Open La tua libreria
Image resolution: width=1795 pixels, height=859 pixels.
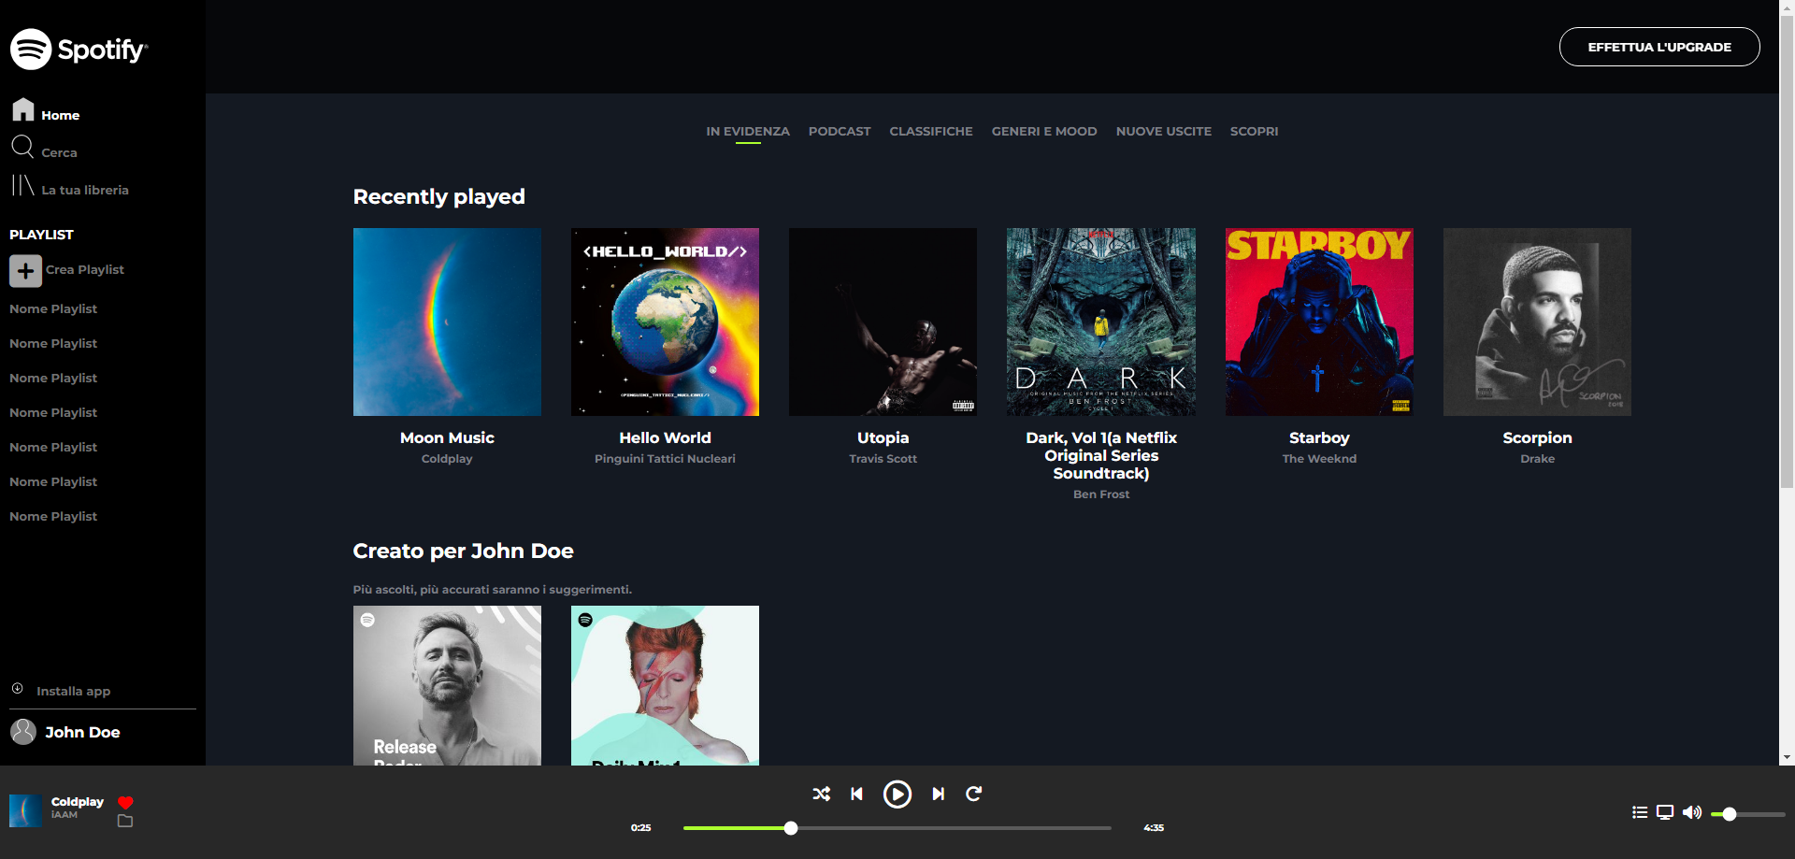pos(70,186)
